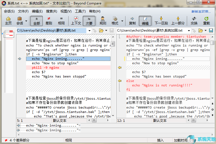216x144 pixels.
Task: Jump to 上一部分 previous section
Action: click(178, 21)
